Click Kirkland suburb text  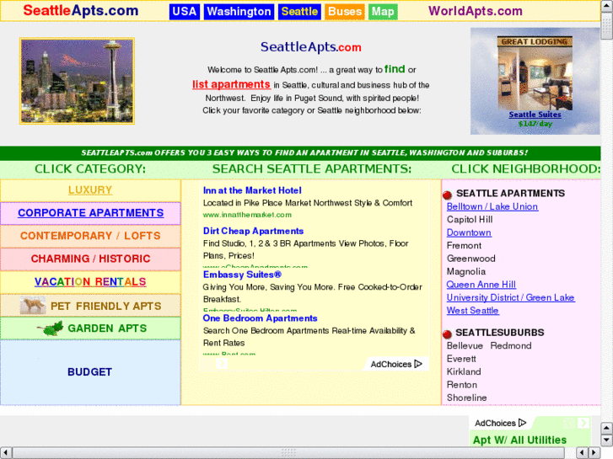(464, 371)
